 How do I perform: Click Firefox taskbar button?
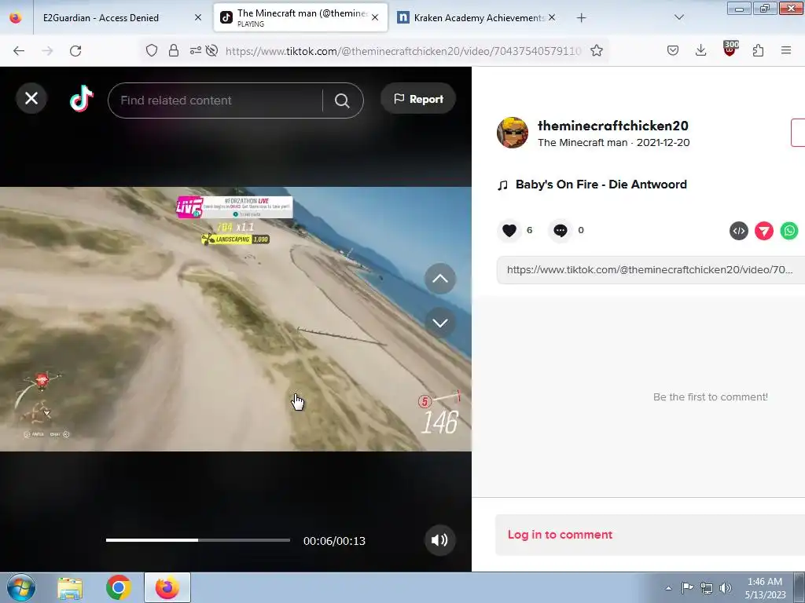coord(167,587)
